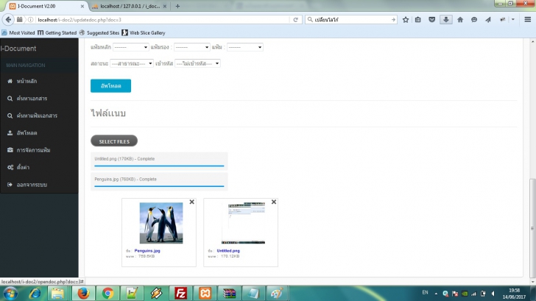Click the search icon beside ค้นหาแฟ้มเอกสาร
The width and height of the screenshot is (536, 301).
(x=10, y=116)
